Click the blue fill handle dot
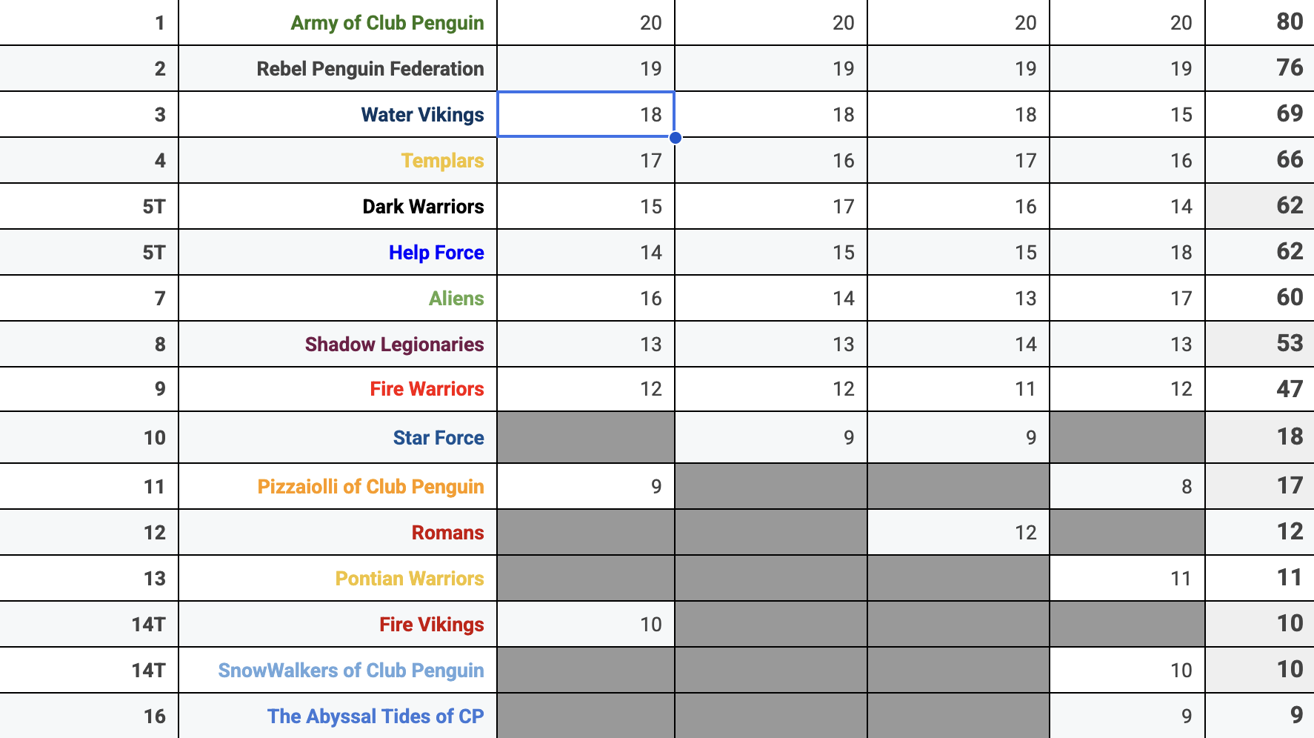 click(x=675, y=137)
